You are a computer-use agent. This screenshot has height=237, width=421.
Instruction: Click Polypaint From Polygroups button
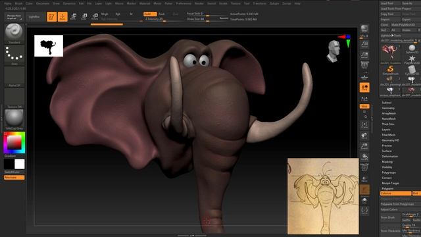click(x=401, y=204)
